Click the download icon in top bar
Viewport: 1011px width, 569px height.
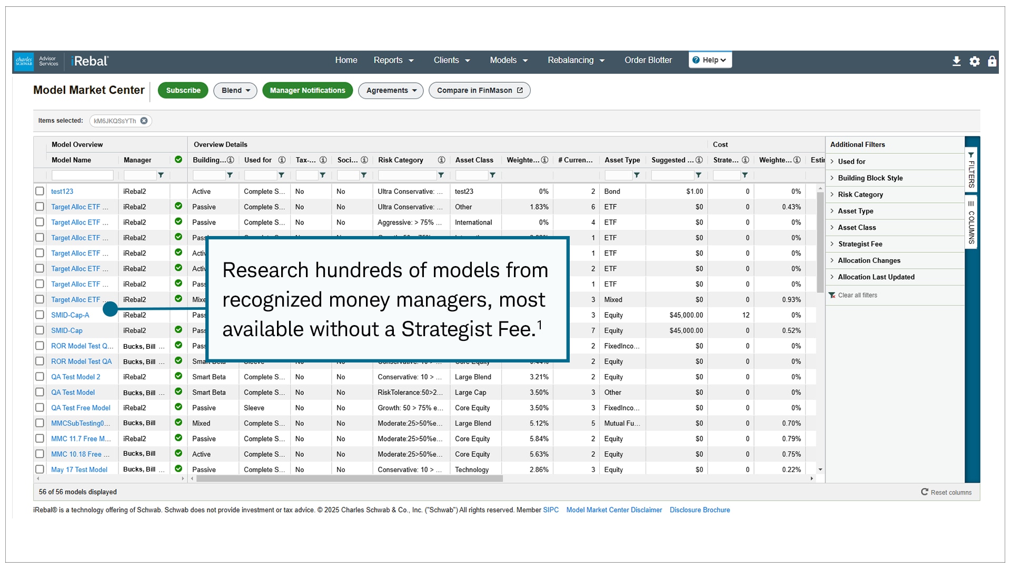[x=956, y=61]
